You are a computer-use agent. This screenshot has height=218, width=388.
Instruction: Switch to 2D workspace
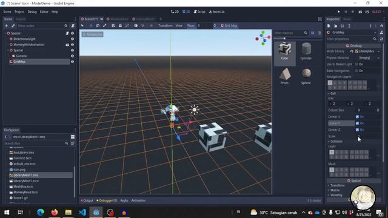[175, 12]
